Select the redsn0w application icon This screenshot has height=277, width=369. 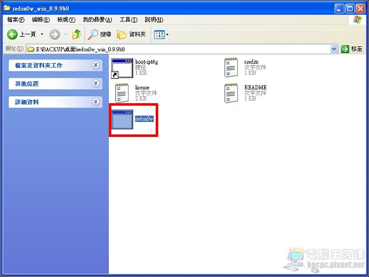coord(122,119)
